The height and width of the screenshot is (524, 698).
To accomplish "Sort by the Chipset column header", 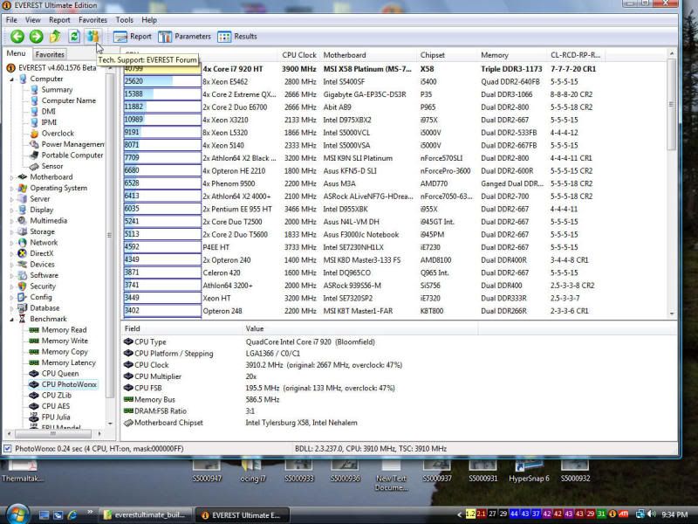I will tap(447, 55).
